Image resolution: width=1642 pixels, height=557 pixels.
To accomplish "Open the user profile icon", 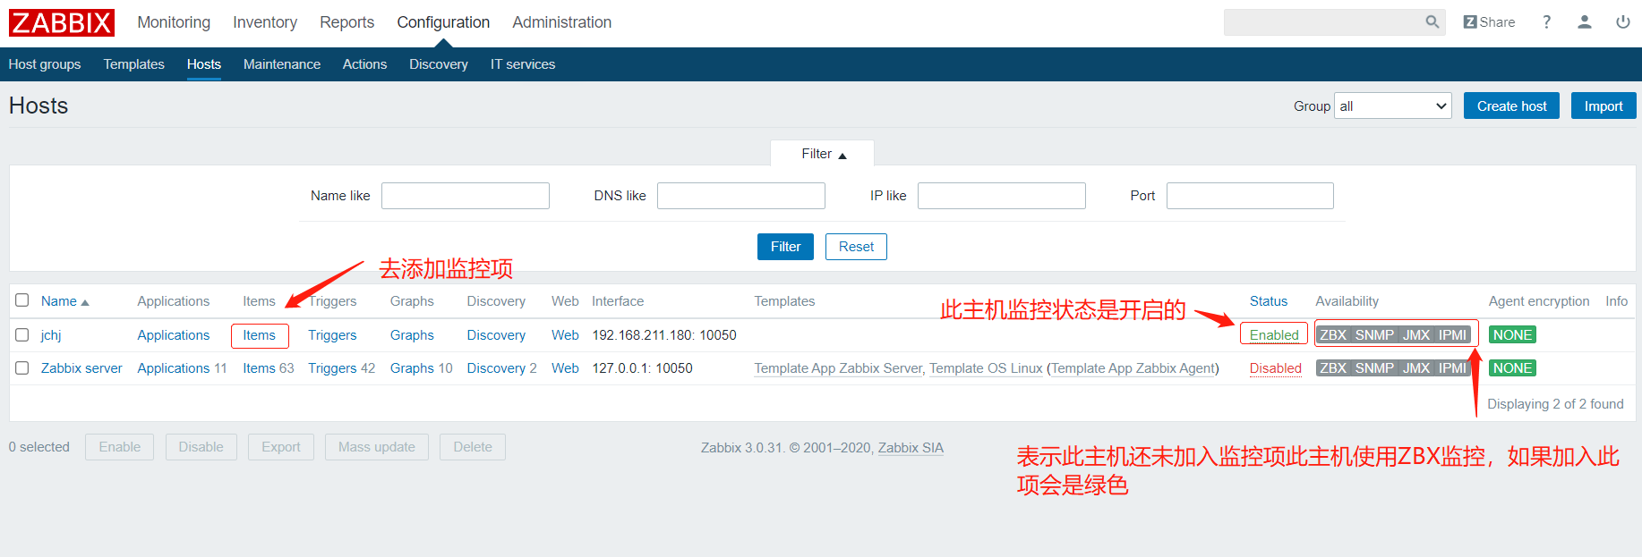I will coord(1584,22).
